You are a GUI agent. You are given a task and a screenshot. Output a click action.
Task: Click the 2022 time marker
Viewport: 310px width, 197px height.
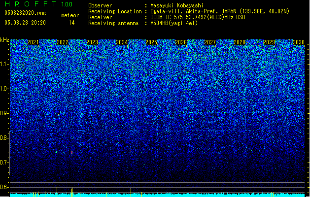[x=63, y=42]
